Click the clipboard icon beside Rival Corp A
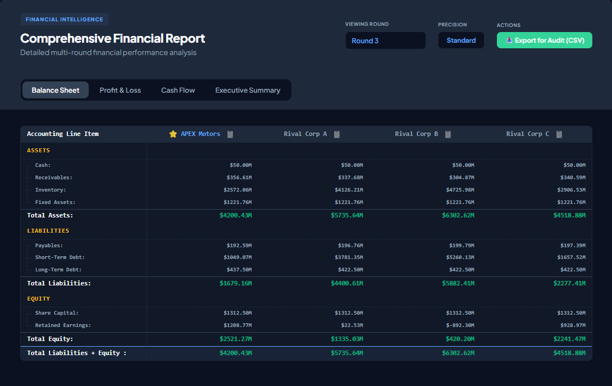This screenshot has height=386, width=612. (x=337, y=134)
